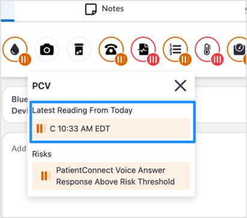Click red risk badge on heartbeat document icon
Viewport: 247px width, 218px height.
[153, 59]
